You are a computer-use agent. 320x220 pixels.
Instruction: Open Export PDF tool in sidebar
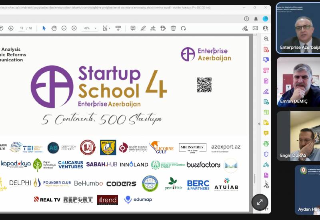click(266, 60)
